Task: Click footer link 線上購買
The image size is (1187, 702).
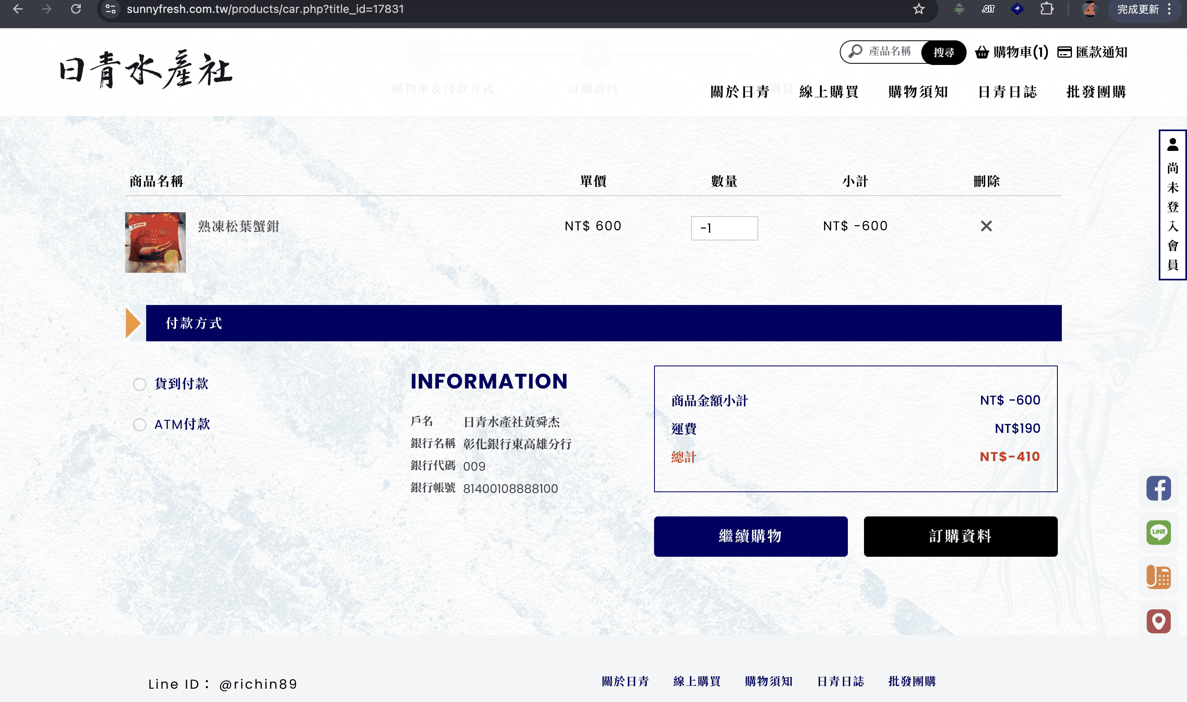Action: [x=697, y=681]
